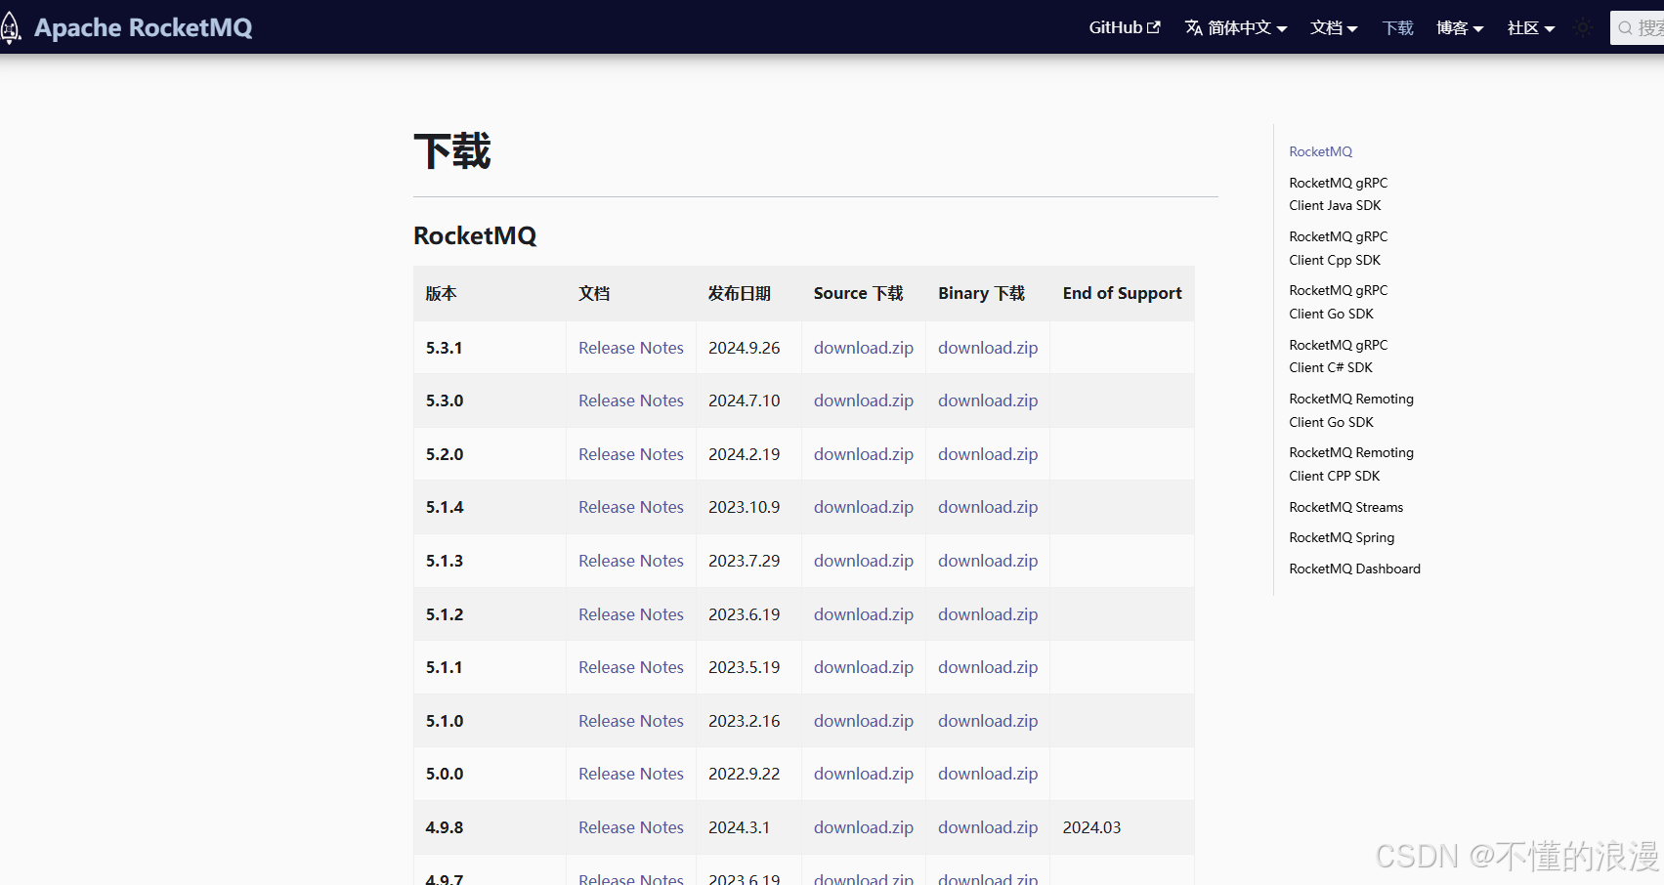Viewport: 1664px width, 885px height.
Task: Jump to RocketMQ section in sidebar
Action: pyautogui.click(x=1320, y=151)
